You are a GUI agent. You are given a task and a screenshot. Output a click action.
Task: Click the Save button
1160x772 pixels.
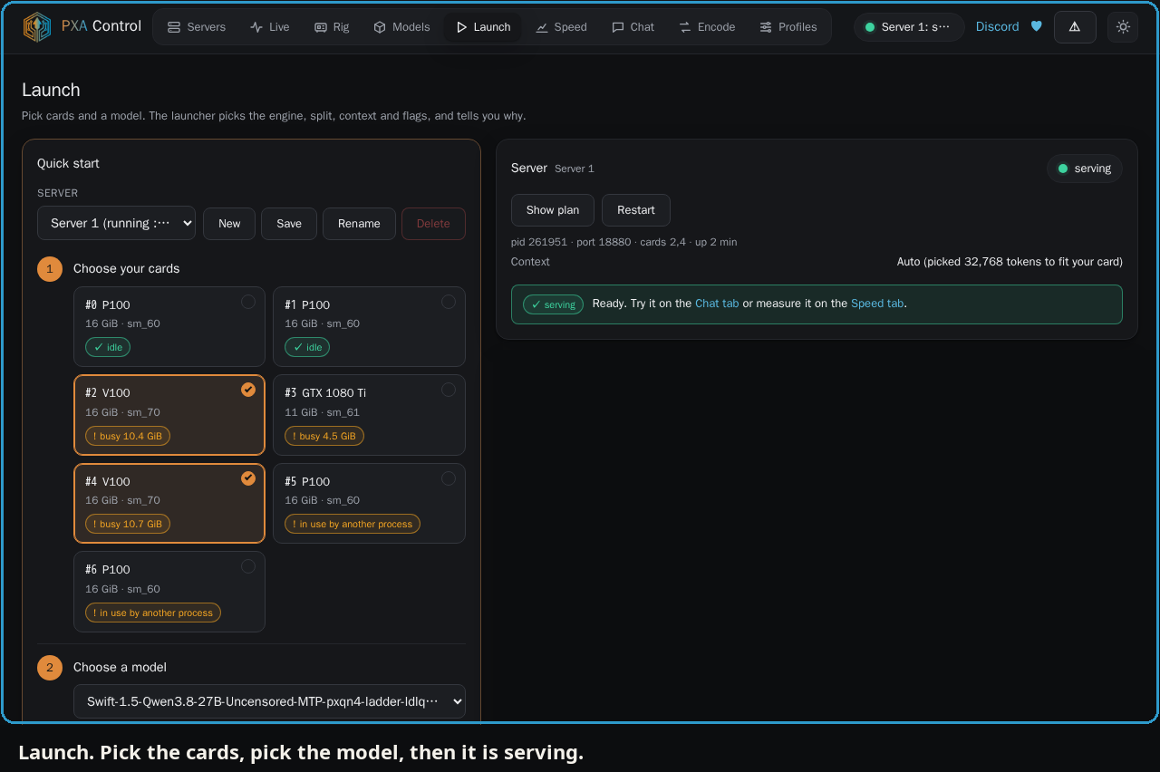[x=289, y=224]
